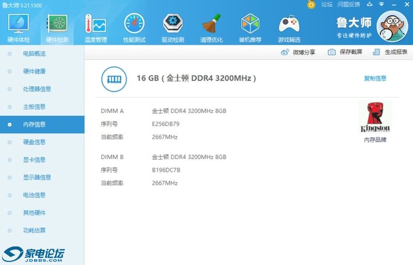Click the 鲁大师 mascot avatar
This screenshot has height=265, width=413.
[x=392, y=27]
